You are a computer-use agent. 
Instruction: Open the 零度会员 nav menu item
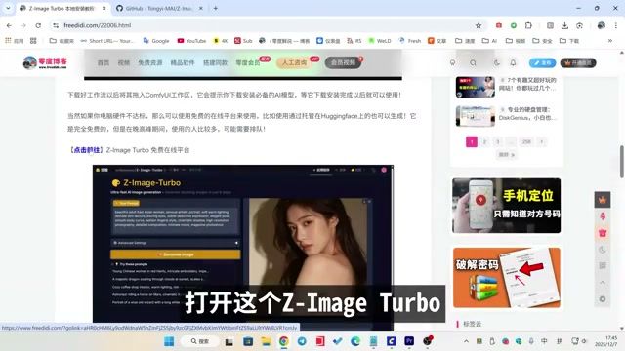(x=248, y=62)
